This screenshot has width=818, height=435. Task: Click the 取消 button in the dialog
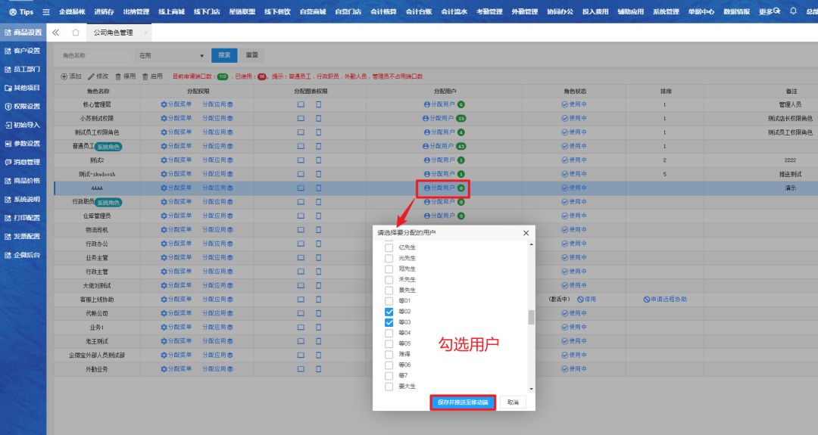[513, 402]
